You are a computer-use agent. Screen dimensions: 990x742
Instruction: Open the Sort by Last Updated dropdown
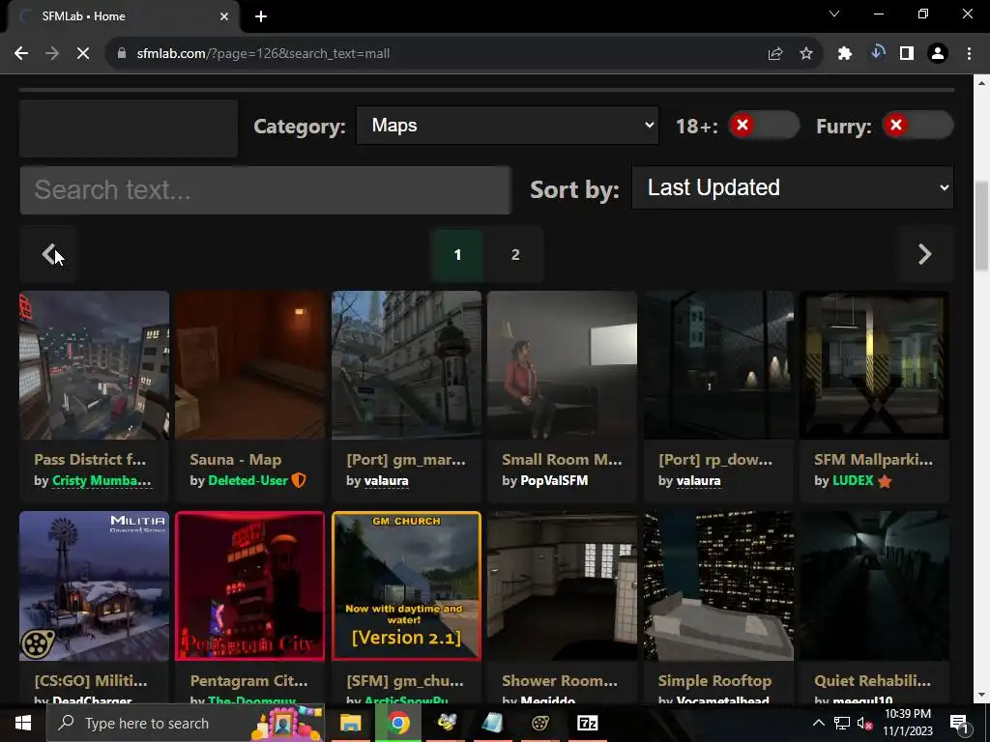pos(793,187)
